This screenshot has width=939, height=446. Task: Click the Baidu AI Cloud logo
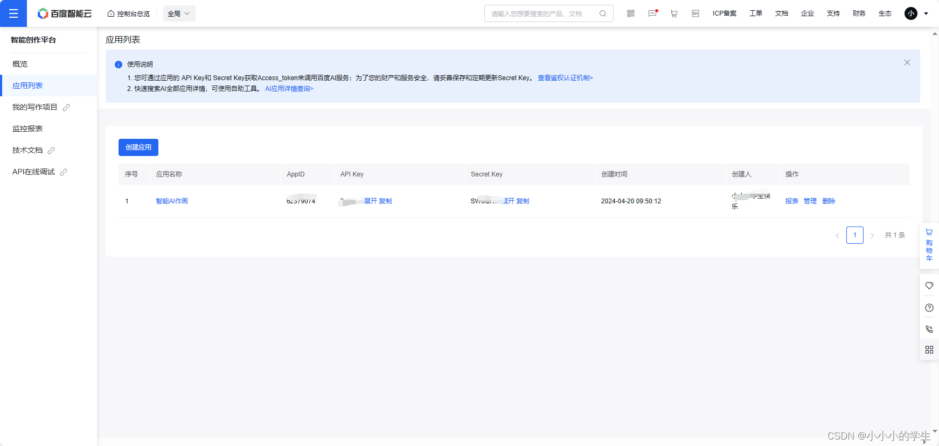65,13
